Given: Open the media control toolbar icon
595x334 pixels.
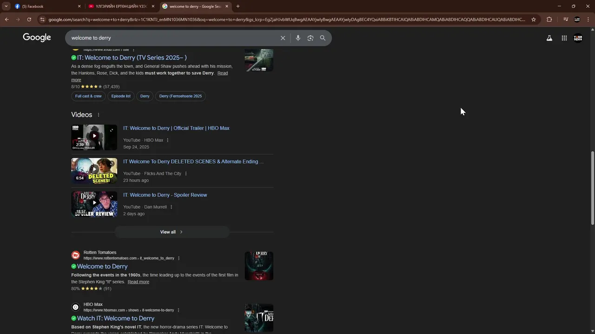Looking at the screenshot, I should [566, 19].
